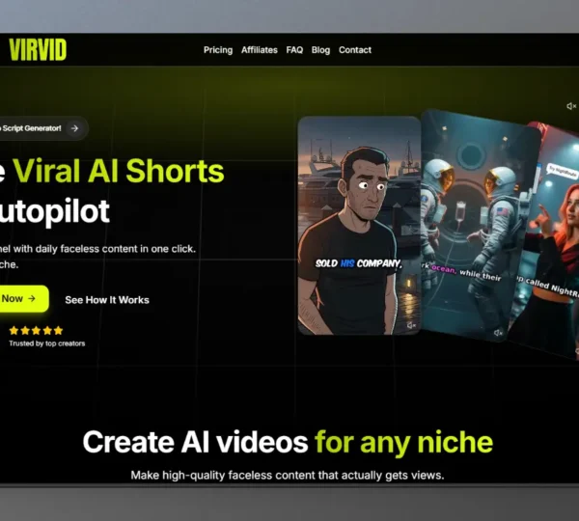
Task: Open the FAQ section
Action: 294,50
